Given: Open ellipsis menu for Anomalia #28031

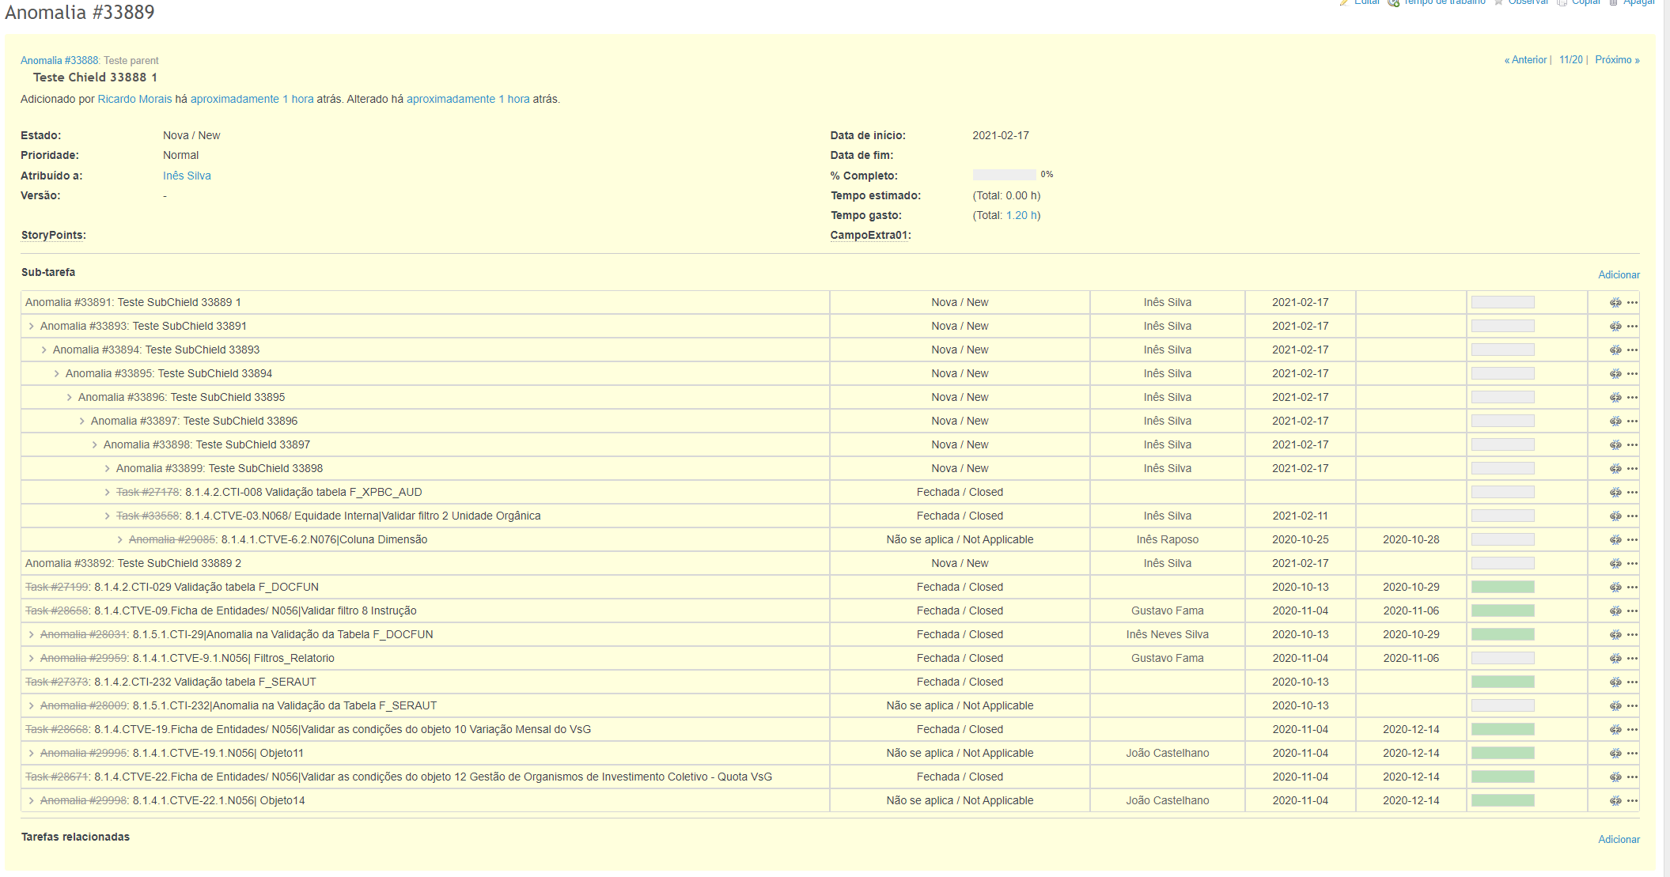Looking at the screenshot, I should pyautogui.click(x=1632, y=634).
